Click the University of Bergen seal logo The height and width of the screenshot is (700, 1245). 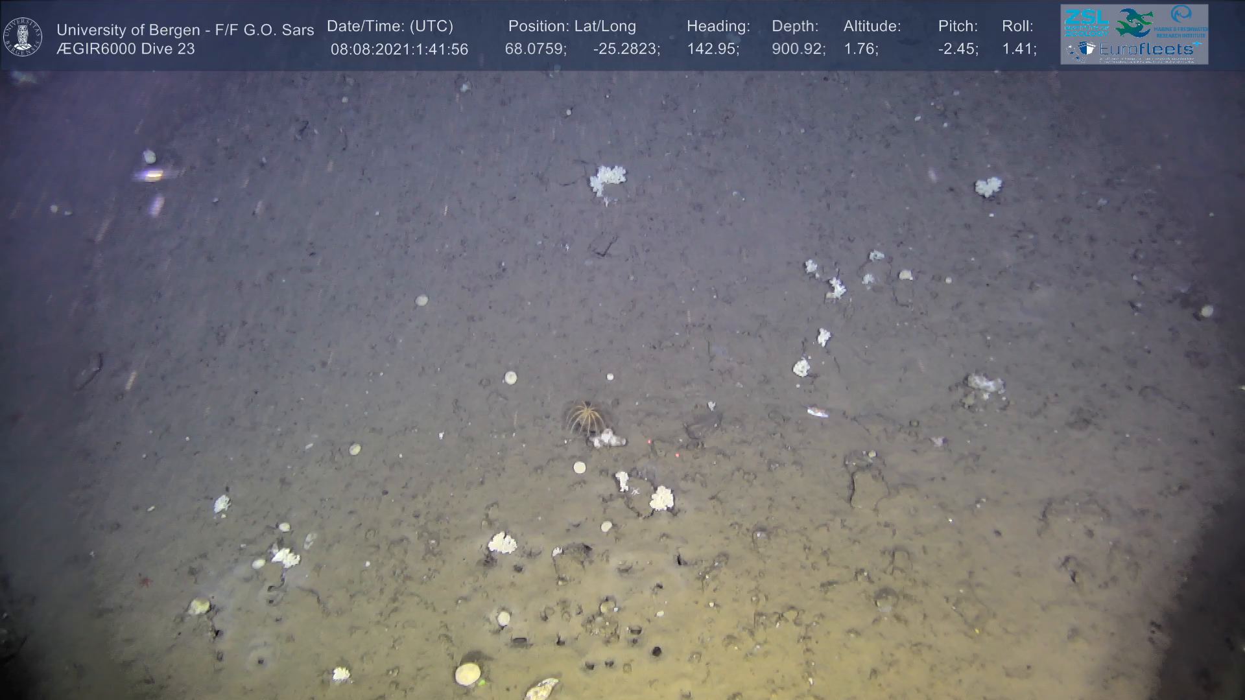point(23,36)
